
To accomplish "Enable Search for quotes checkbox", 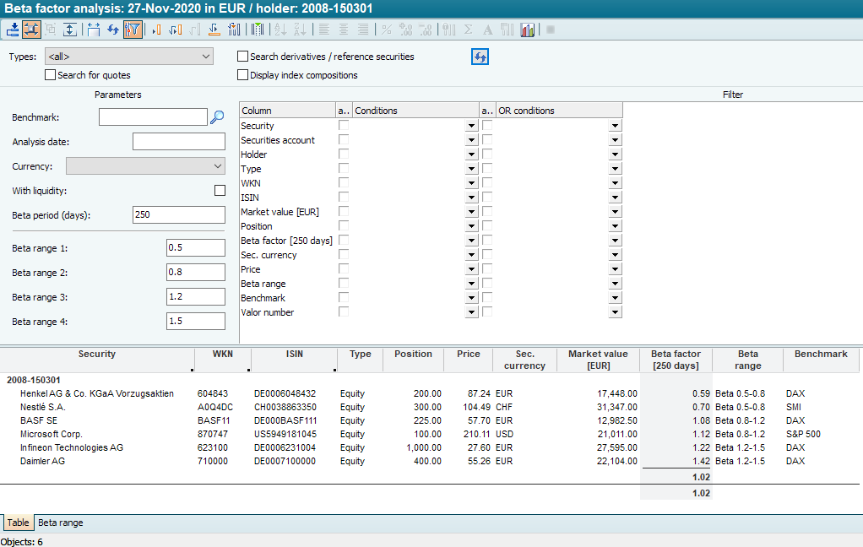I will (50, 75).
